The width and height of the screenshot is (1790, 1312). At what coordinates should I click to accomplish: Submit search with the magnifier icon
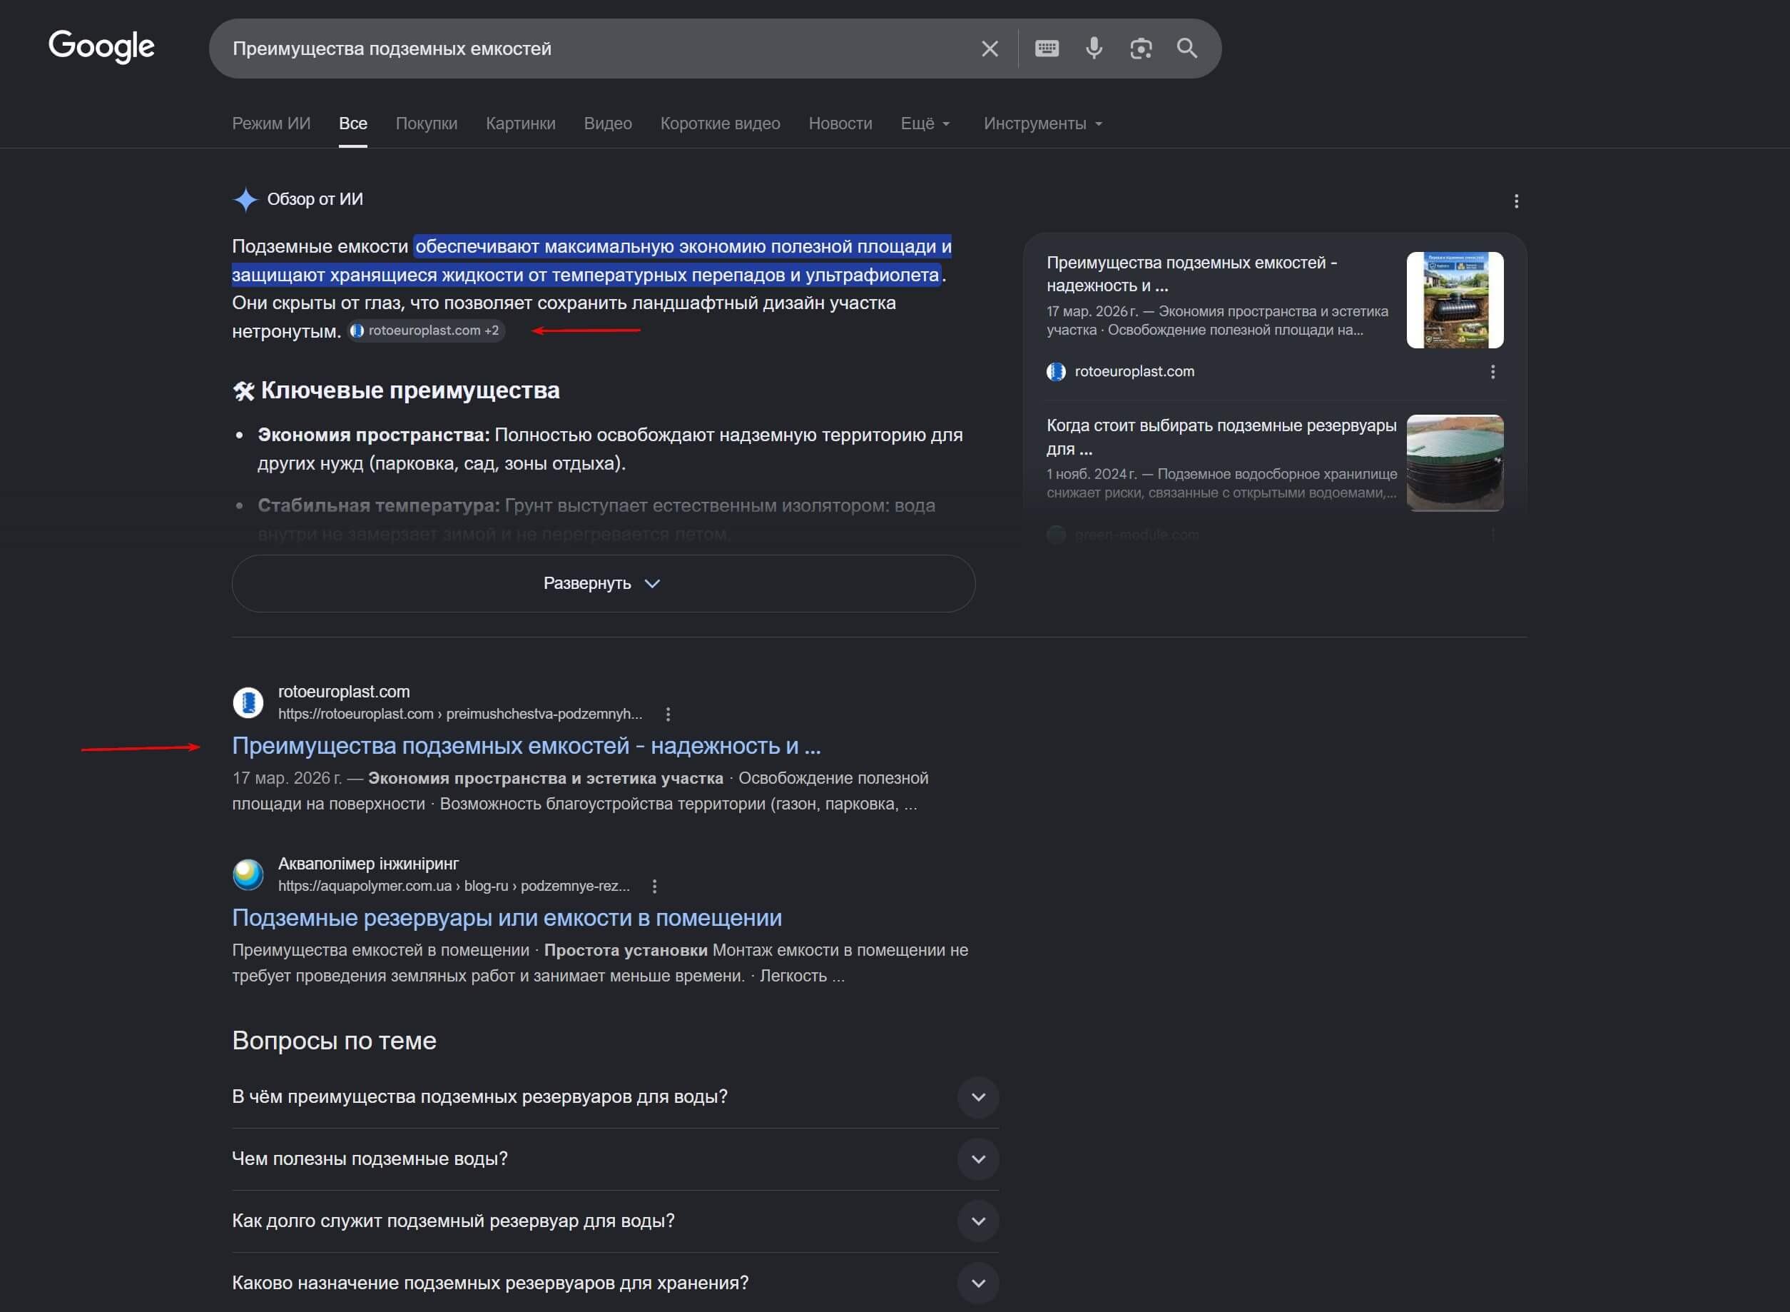1186,49
